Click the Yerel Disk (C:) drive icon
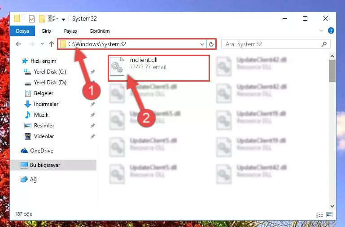This screenshot has height=227, width=345. 27,72
